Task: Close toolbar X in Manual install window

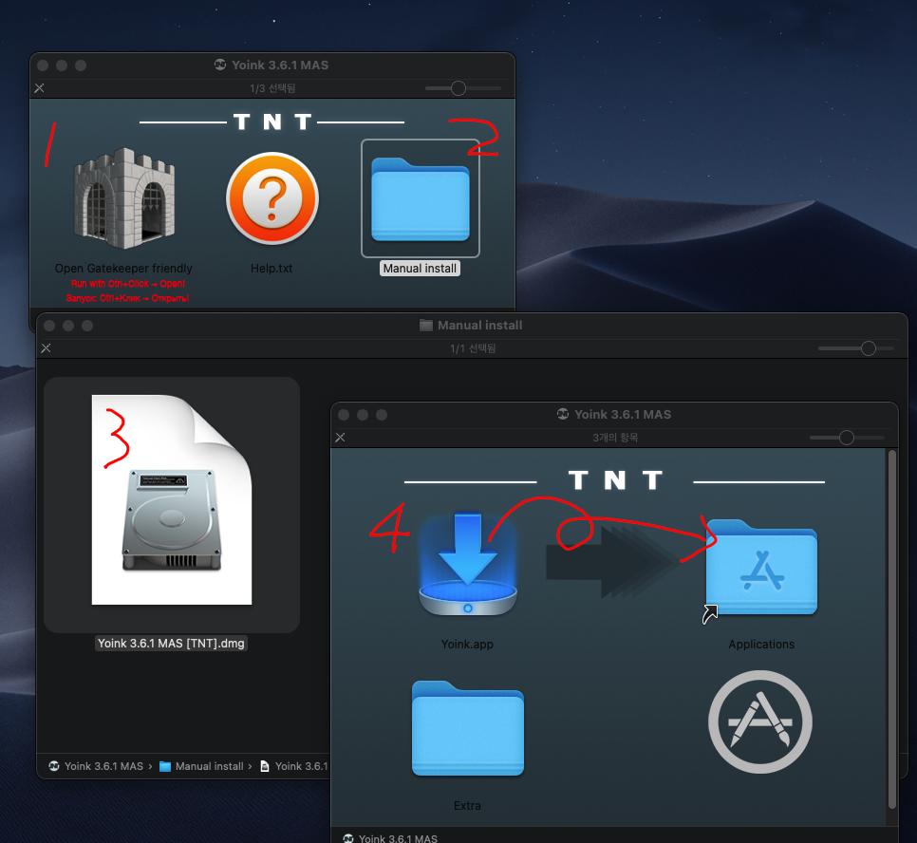Action: [x=46, y=348]
